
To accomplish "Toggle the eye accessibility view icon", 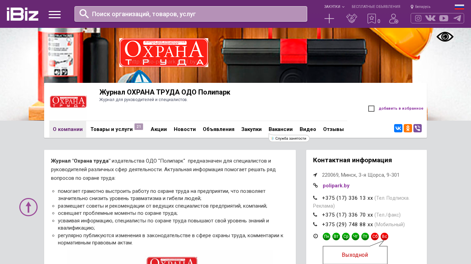I will tap(445, 37).
